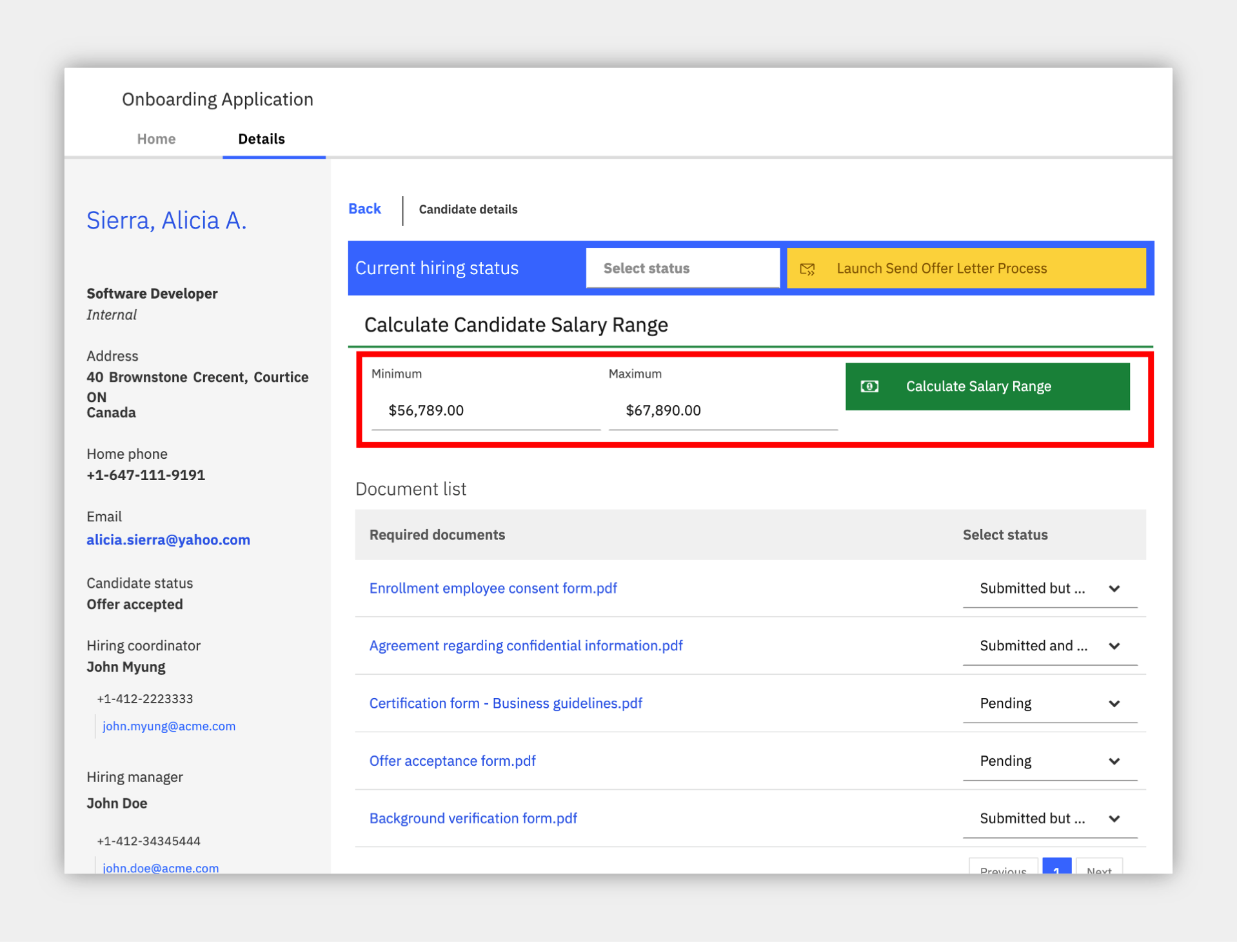Click candidate email alicia.sierra@yahoo.com
Image resolution: width=1237 pixels, height=942 pixels.
168,540
